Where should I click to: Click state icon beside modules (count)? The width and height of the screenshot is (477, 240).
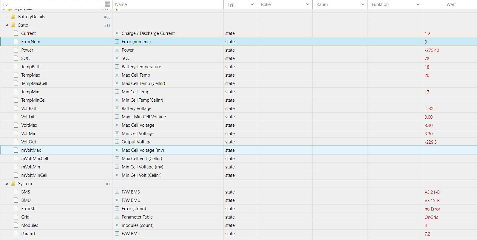click(117, 225)
